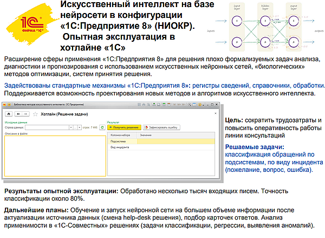The height and width of the screenshot is (238, 325).
Task: Click the Print preview magnifier icon
Action: tap(148, 105)
